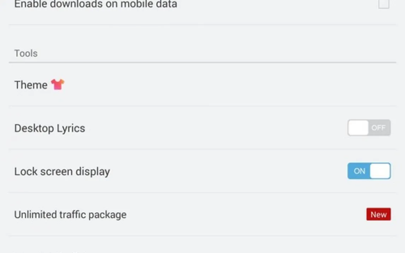
Task: Click the white knob of Desktop Lyrics switch
Action: tap(358, 128)
